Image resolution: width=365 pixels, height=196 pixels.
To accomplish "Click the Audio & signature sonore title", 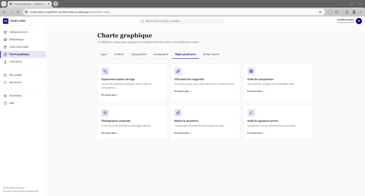I will pyautogui.click(x=263, y=121).
